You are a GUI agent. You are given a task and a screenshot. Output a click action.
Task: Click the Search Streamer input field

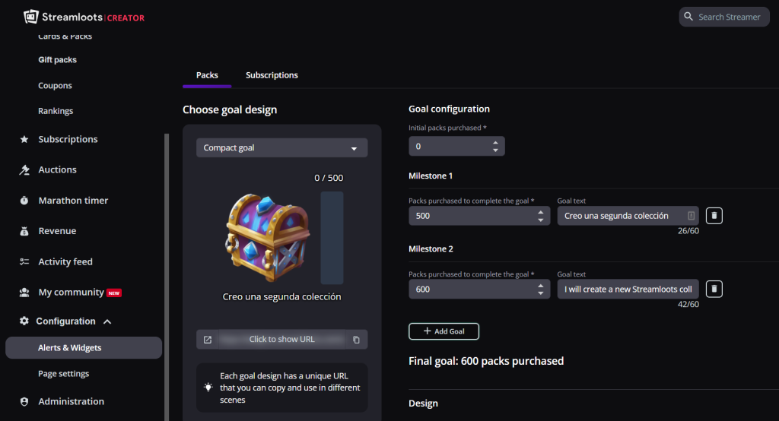(724, 17)
